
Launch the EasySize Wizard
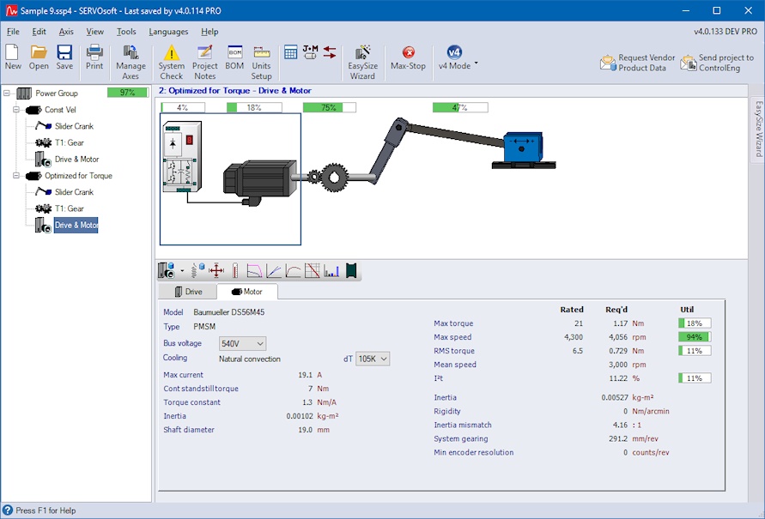pos(362,58)
